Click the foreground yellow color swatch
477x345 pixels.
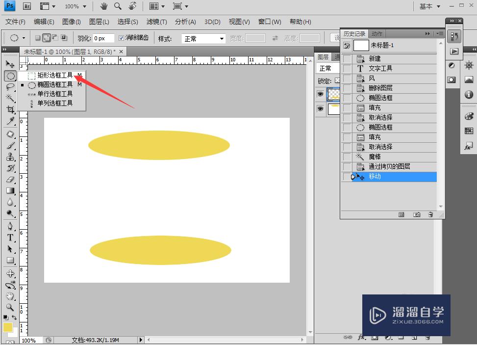8,328
